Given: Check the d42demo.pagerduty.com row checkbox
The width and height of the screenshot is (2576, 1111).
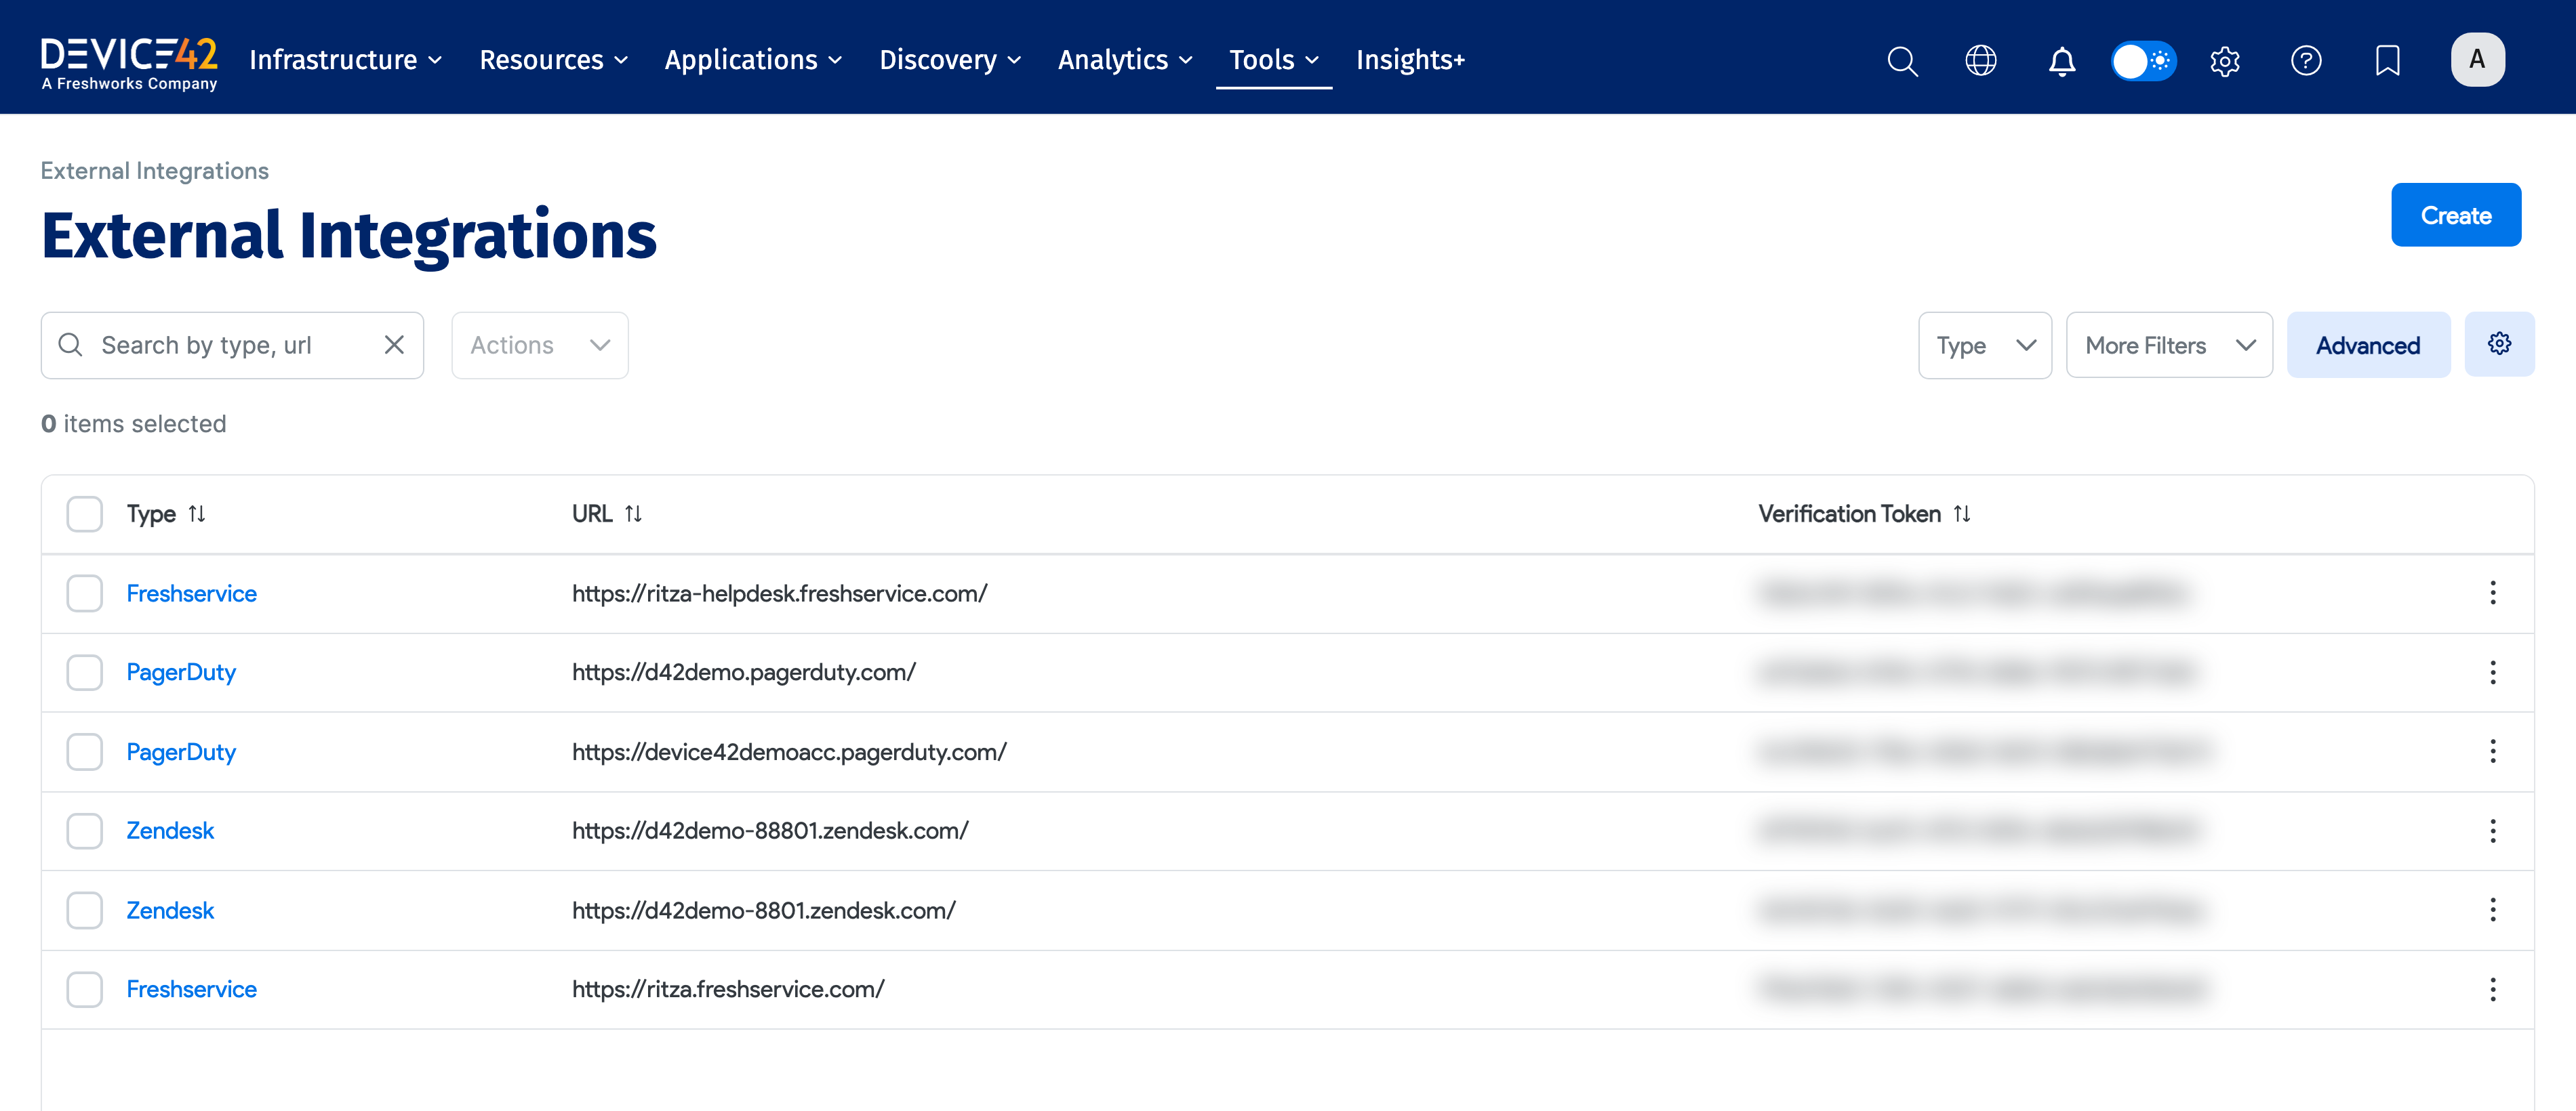Looking at the screenshot, I should click(85, 673).
